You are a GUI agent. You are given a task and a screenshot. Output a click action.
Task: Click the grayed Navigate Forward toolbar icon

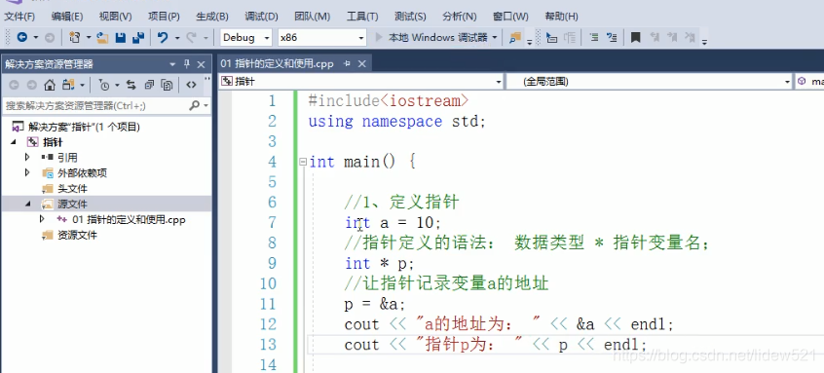49,37
